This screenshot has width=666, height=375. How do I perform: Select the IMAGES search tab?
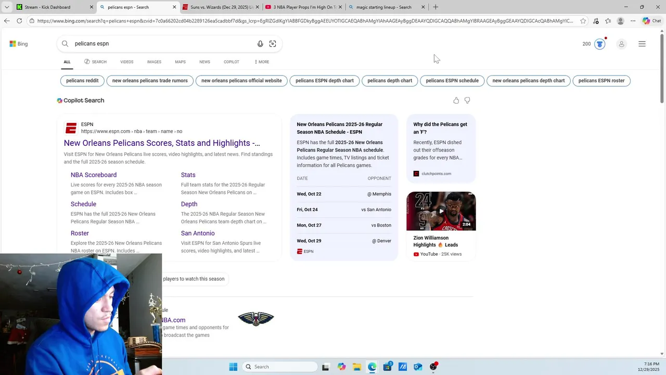[154, 62]
